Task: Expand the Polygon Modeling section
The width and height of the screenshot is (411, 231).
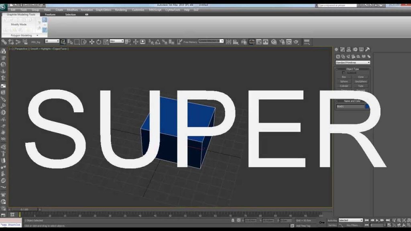Action: (22, 35)
